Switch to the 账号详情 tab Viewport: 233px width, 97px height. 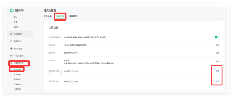(x=48, y=16)
